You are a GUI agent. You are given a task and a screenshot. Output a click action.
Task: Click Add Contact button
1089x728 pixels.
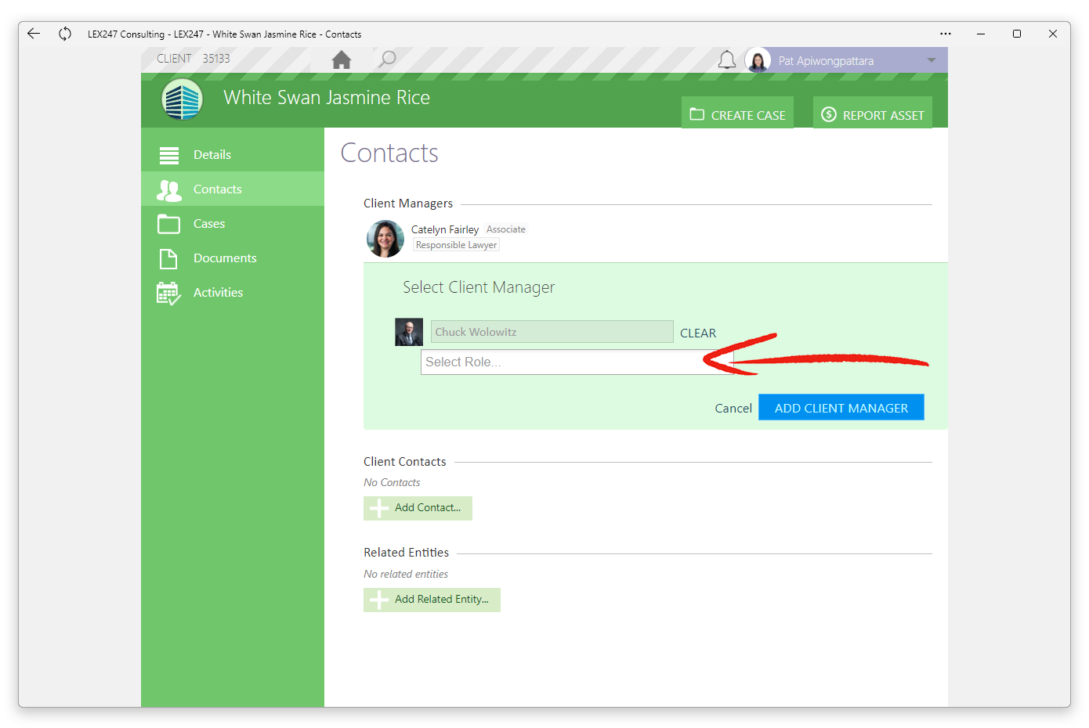418,508
